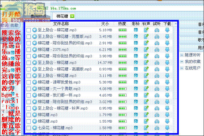
Task: Set 棉花糖 - 2375.mp3 as ringtone
Action: click(146, 50)
